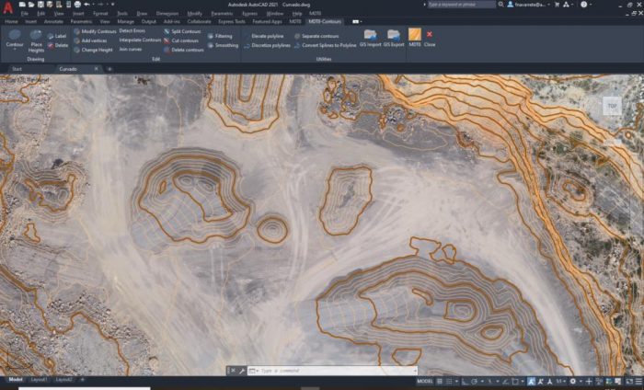The image size is (644, 390).
Task: Click the Contour tool icon
Action: pos(15,36)
